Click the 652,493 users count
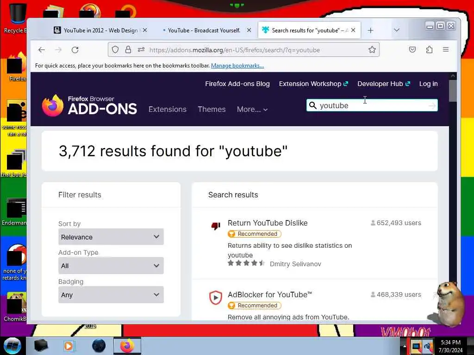Viewport: 474px width, 355px height. click(x=396, y=223)
